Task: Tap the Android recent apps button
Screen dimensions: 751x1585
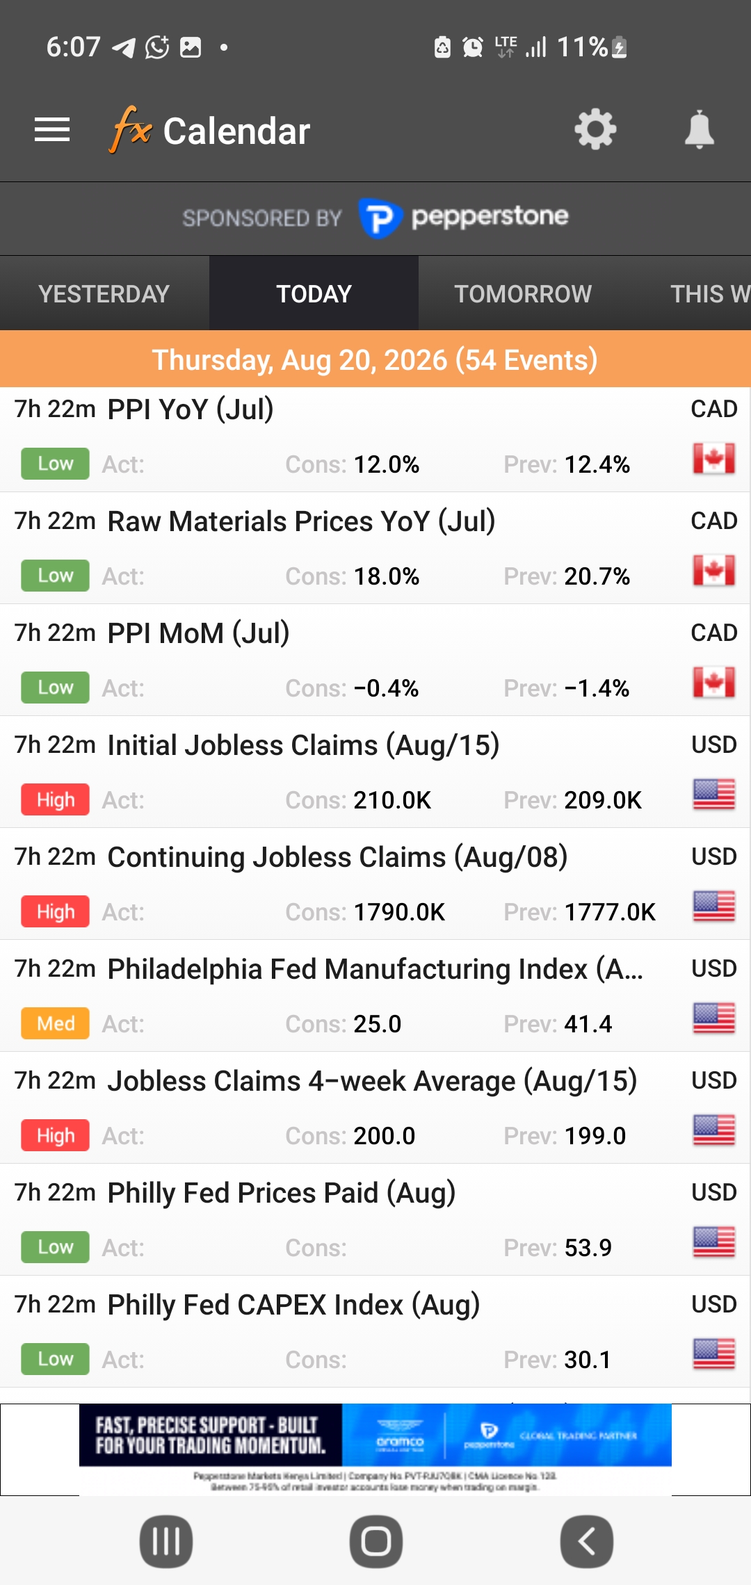Action: (x=166, y=1541)
